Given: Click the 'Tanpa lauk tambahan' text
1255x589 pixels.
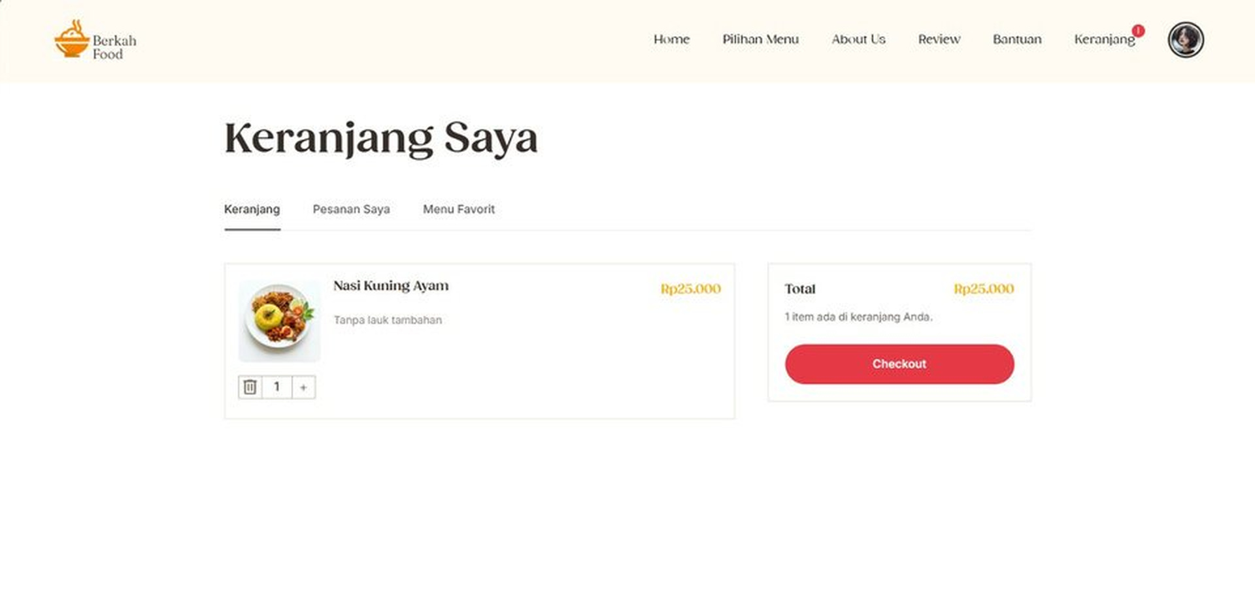Looking at the screenshot, I should [388, 320].
